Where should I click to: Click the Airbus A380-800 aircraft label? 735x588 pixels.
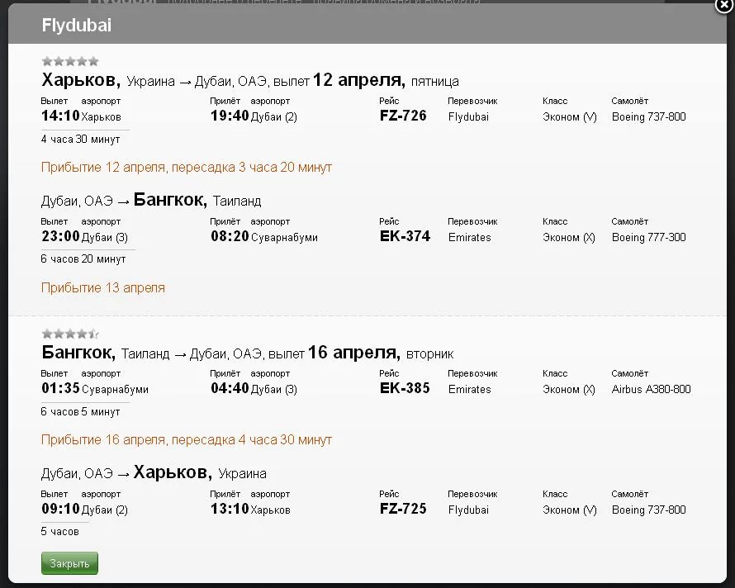[651, 389]
